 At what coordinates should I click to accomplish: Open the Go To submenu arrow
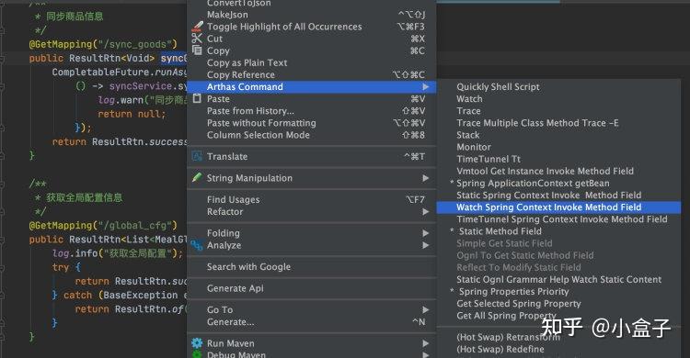pos(426,309)
